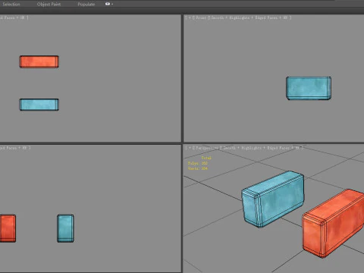Click the Front view name in viewport label
Viewport: 364px width, 273px height.
201,17
